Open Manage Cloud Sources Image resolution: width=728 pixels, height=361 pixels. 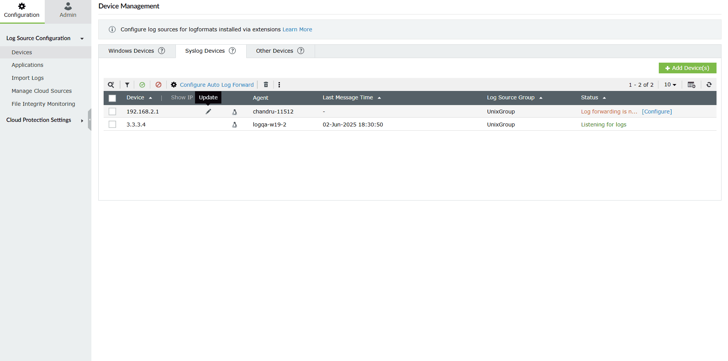pos(42,91)
